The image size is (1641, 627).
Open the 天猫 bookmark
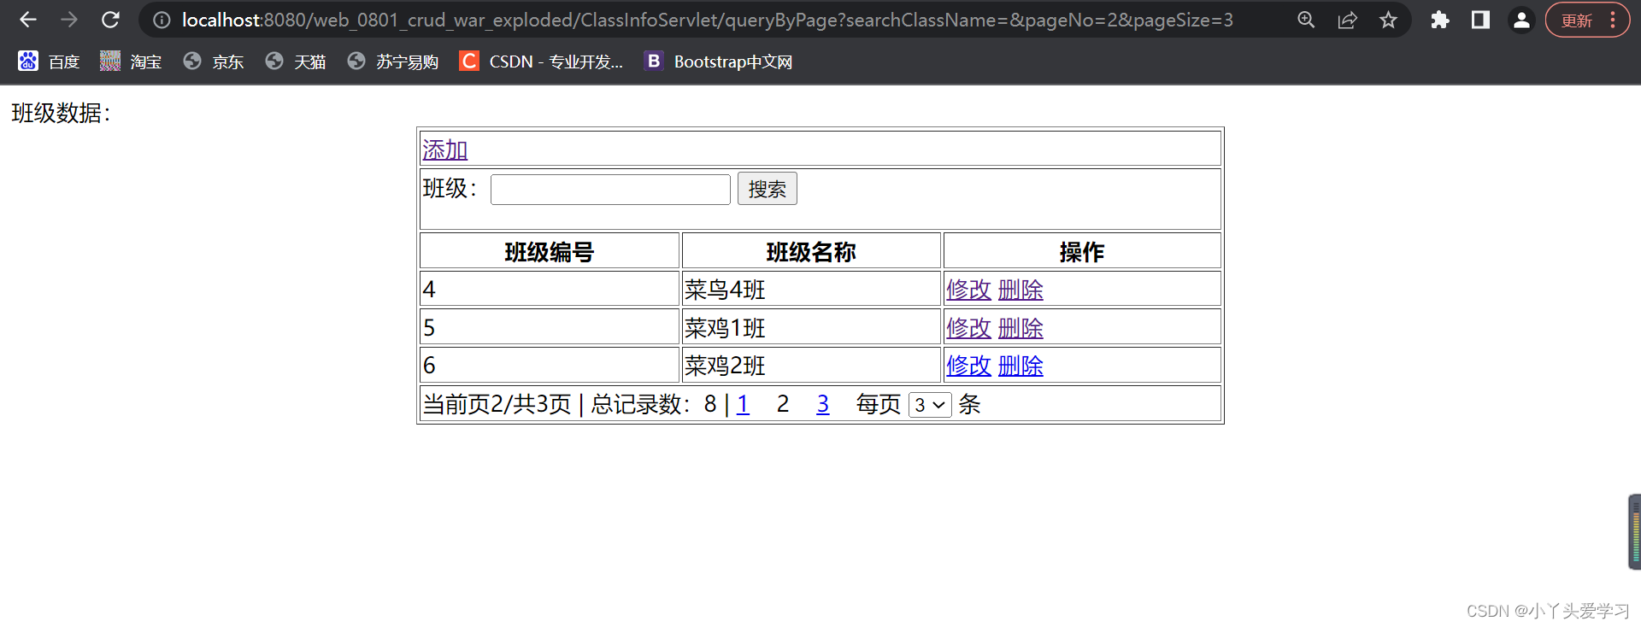296,62
